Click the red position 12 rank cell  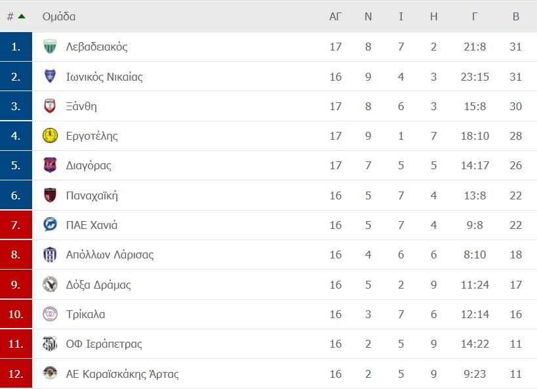tap(16, 373)
